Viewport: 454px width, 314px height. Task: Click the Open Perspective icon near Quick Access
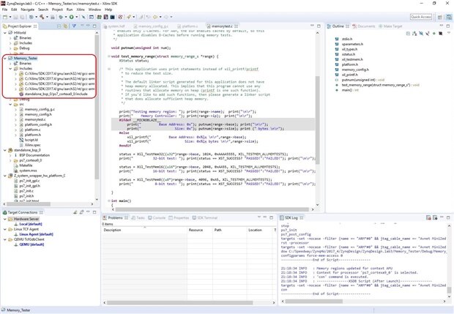pyautogui.click(x=439, y=17)
